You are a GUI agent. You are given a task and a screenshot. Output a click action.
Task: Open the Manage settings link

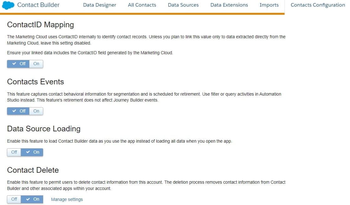(x=67, y=200)
